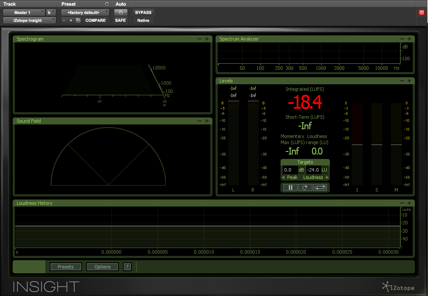Toggle the BYPASS button
428x296 pixels.
(x=143, y=13)
